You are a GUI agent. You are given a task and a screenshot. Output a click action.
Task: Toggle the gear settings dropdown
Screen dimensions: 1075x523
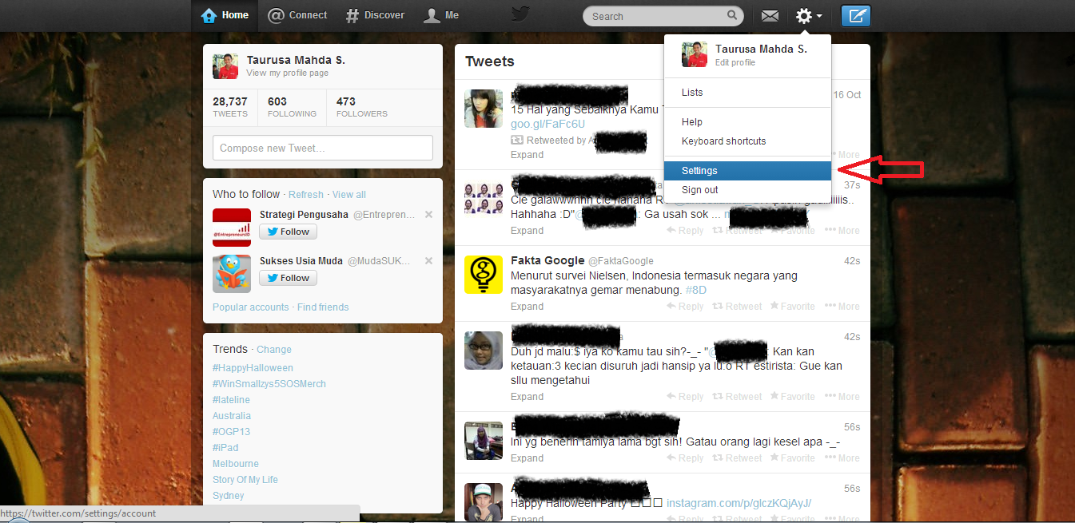[809, 16]
